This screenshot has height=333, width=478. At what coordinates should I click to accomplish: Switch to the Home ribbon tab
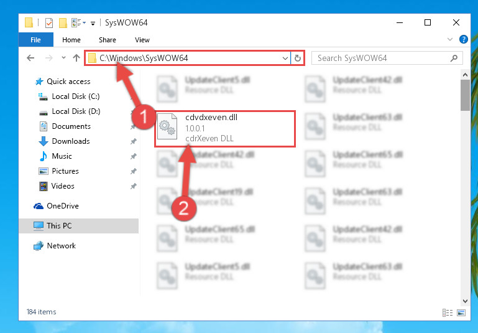pos(71,40)
